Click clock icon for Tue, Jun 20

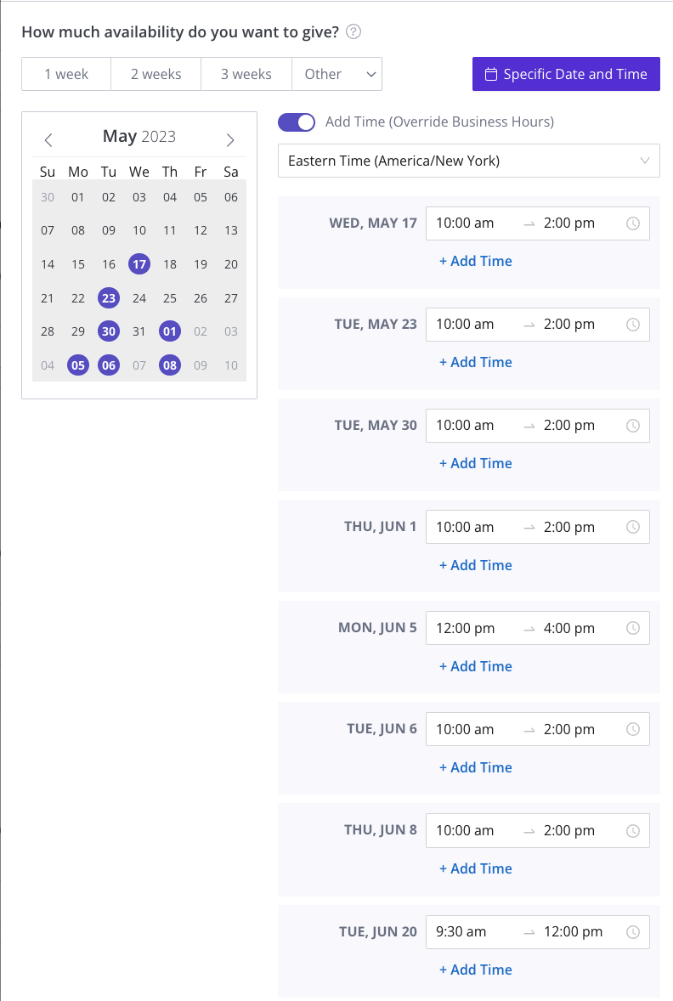(633, 932)
